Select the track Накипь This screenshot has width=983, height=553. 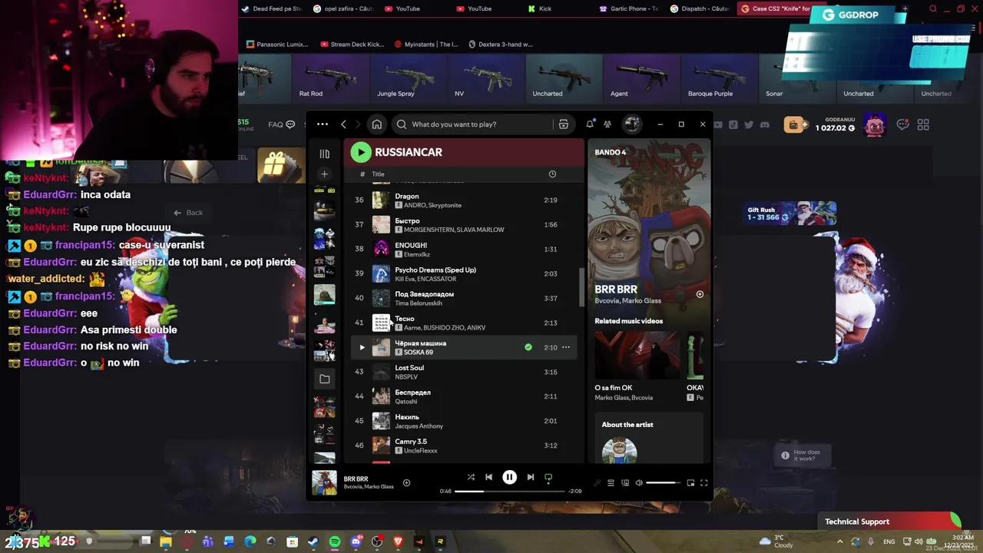click(x=464, y=422)
